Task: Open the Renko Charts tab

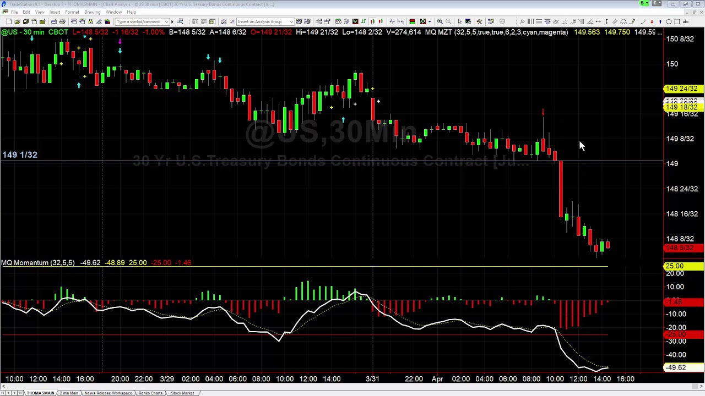Action: click(150, 393)
